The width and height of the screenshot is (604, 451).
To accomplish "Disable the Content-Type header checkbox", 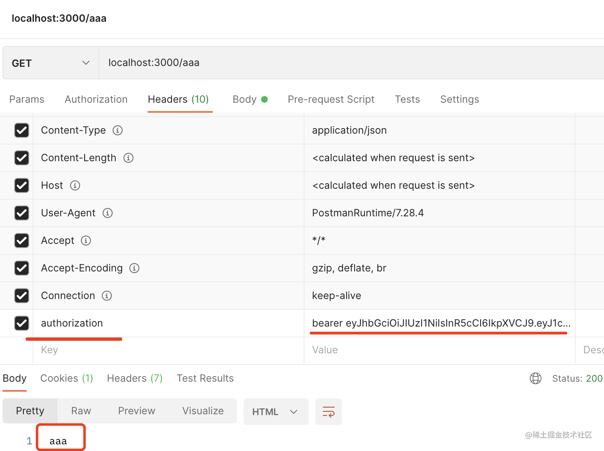I will pyautogui.click(x=22, y=130).
